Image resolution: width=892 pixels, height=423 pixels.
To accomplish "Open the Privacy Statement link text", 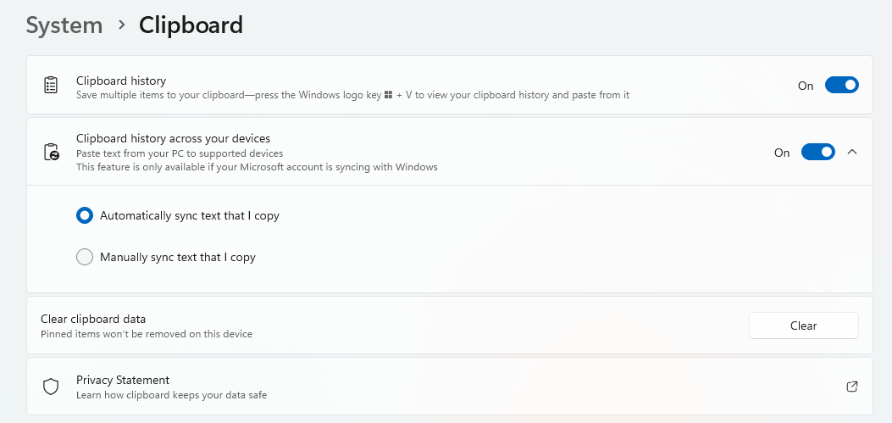I will click(123, 380).
